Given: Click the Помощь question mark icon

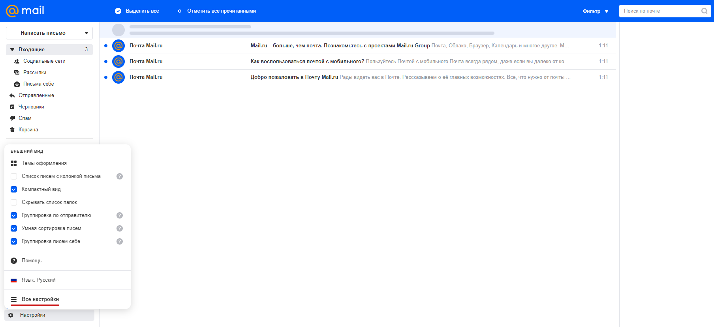Looking at the screenshot, I should tap(14, 261).
